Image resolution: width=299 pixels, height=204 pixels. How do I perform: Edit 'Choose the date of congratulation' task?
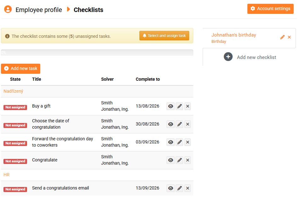179,124
